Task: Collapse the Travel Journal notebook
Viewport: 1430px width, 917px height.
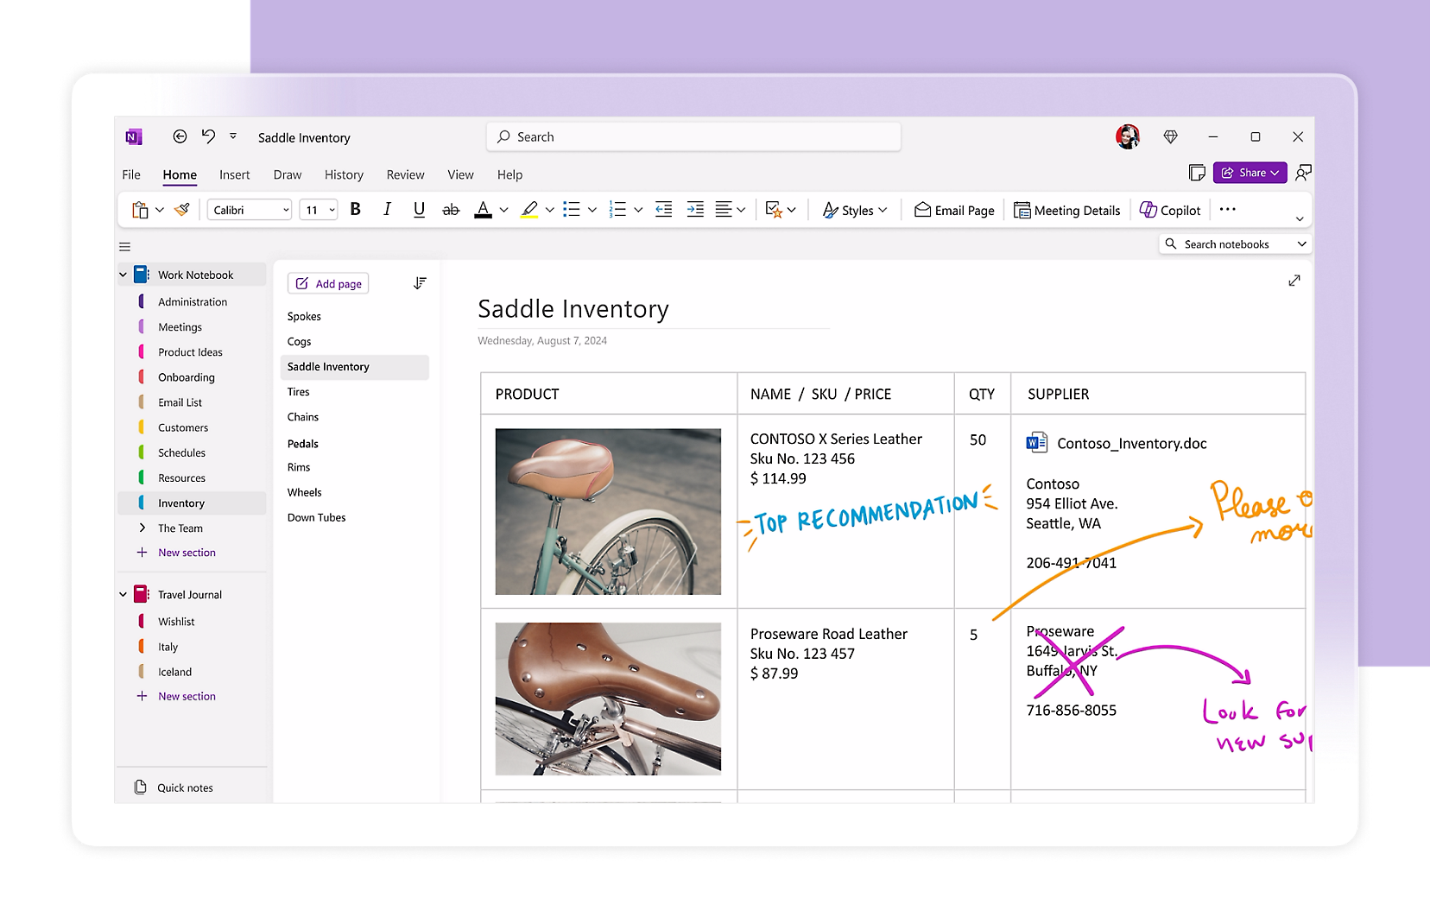Action: tap(123, 594)
